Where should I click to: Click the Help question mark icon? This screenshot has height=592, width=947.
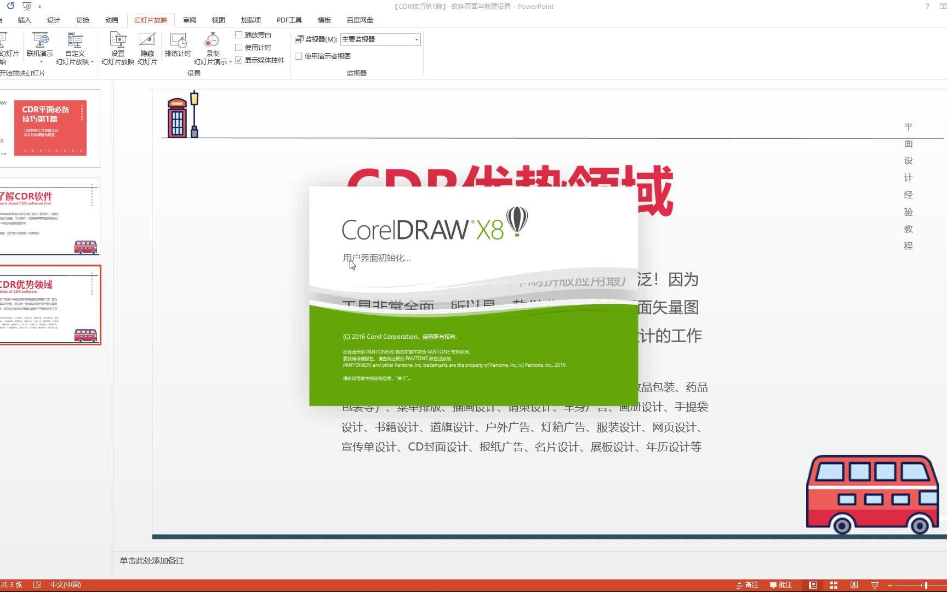click(927, 7)
